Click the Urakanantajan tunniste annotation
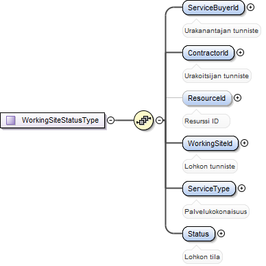Screen dimensions: 266x266 click(x=221, y=30)
